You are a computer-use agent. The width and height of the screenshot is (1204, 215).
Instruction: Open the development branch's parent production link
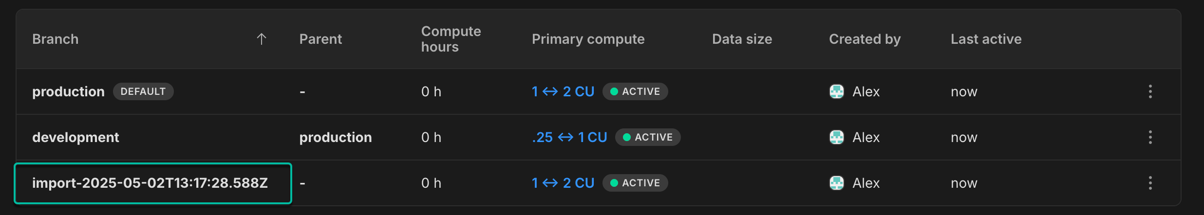pyautogui.click(x=335, y=137)
